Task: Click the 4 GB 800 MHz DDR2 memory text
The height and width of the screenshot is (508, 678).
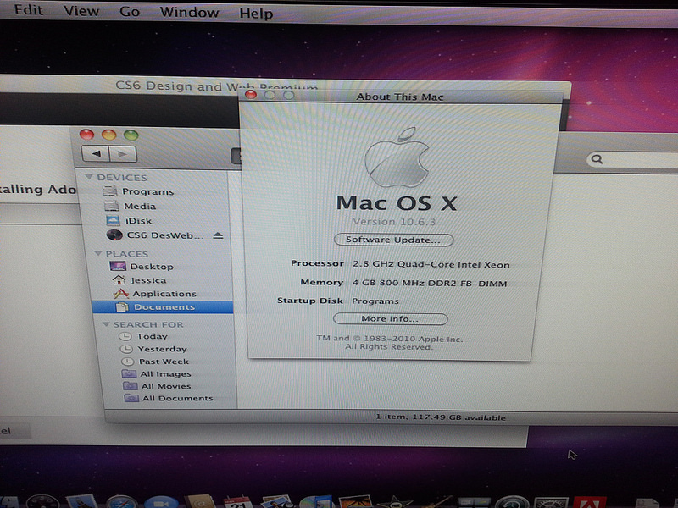Action: point(430,284)
